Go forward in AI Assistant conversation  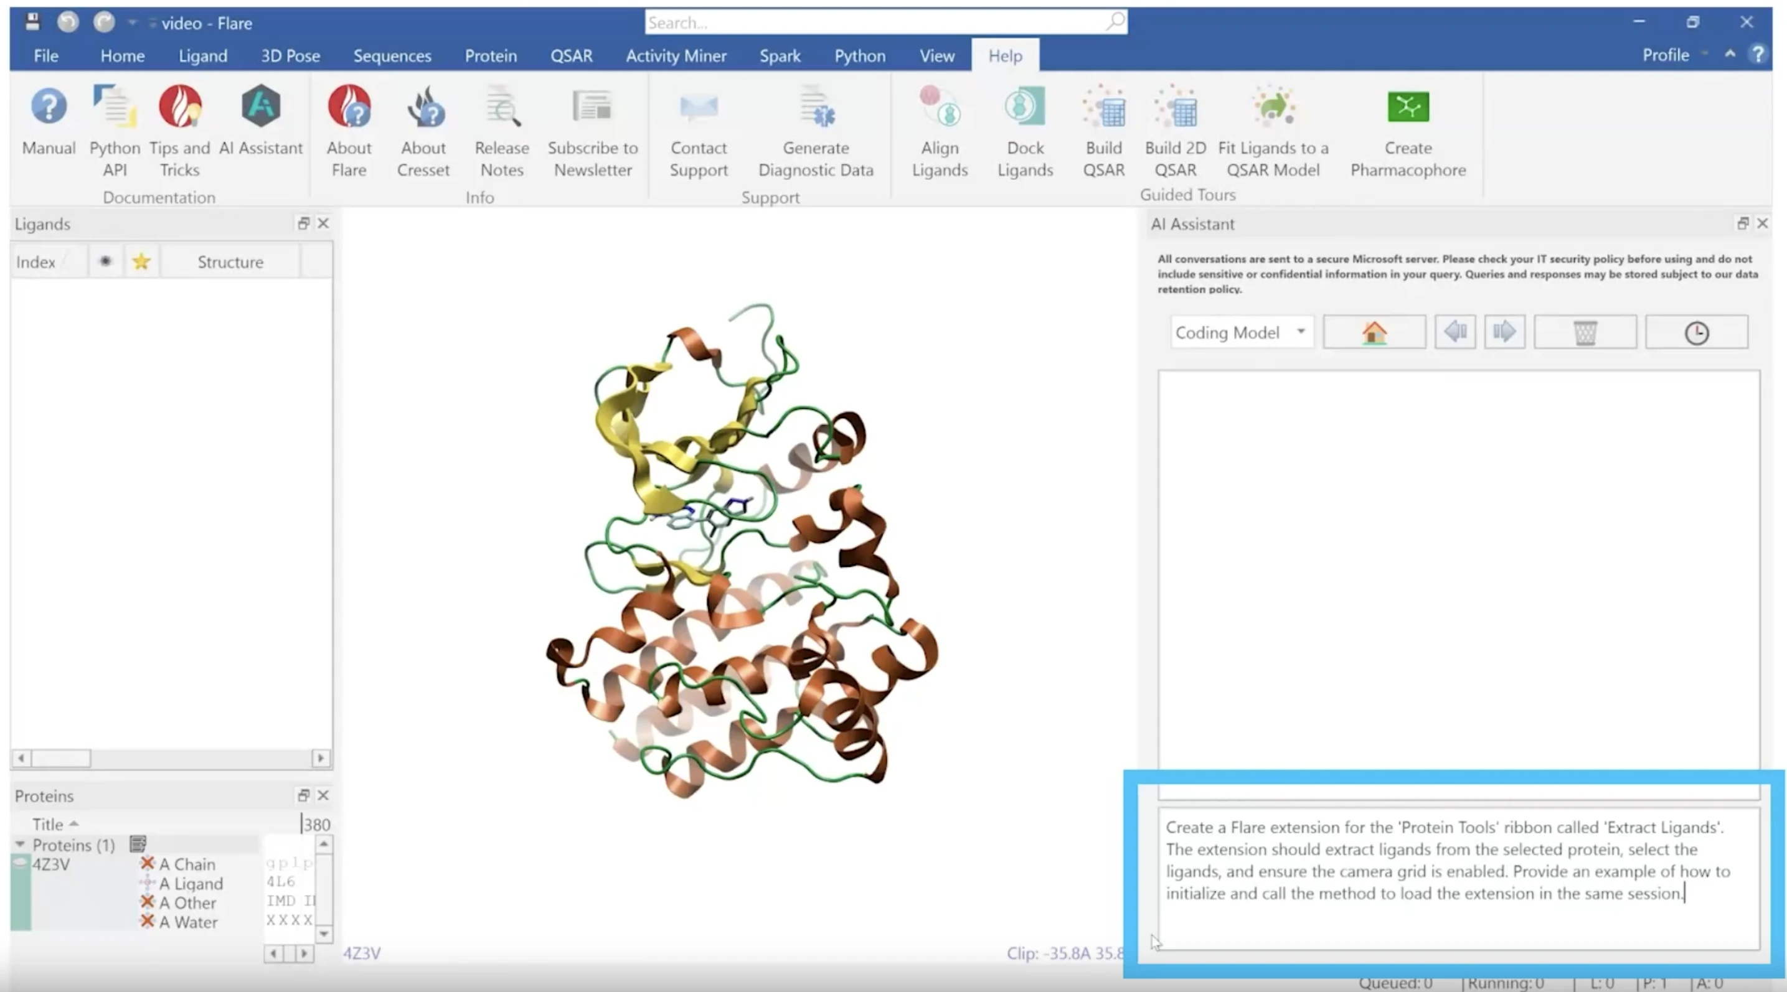(x=1505, y=333)
